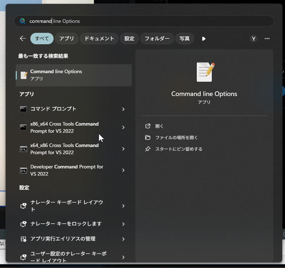Switch to the 設定 filter tab

click(129, 39)
